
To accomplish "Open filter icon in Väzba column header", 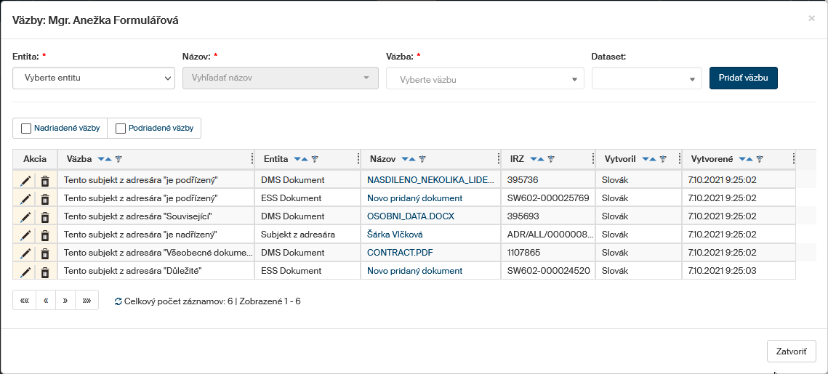I will point(119,159).
